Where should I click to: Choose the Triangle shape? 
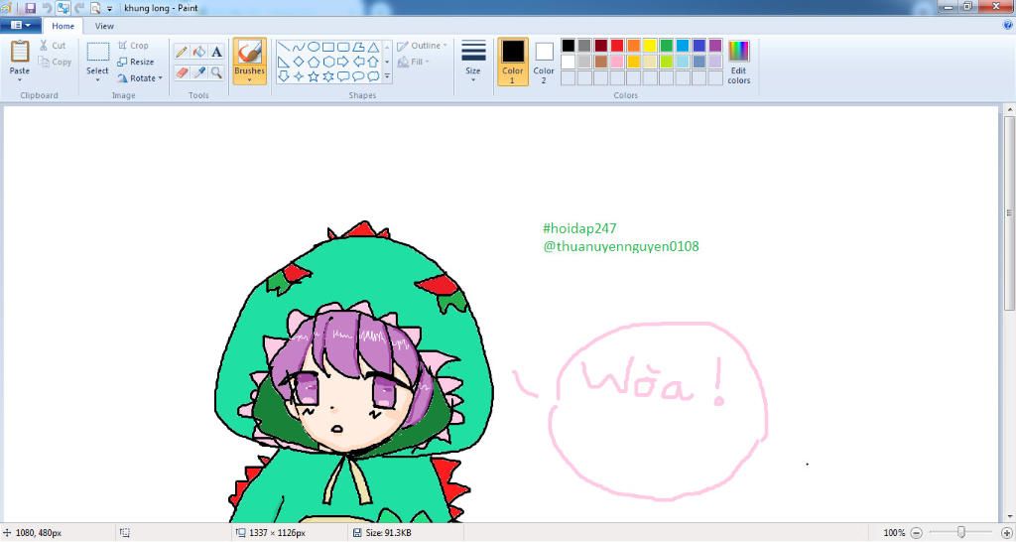click(373, 47)
